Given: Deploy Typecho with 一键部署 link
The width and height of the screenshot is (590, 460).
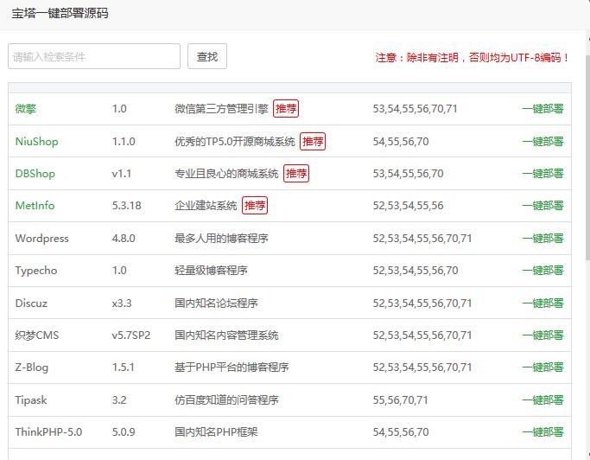Looking at the screenshot, I should pos(542,271).
